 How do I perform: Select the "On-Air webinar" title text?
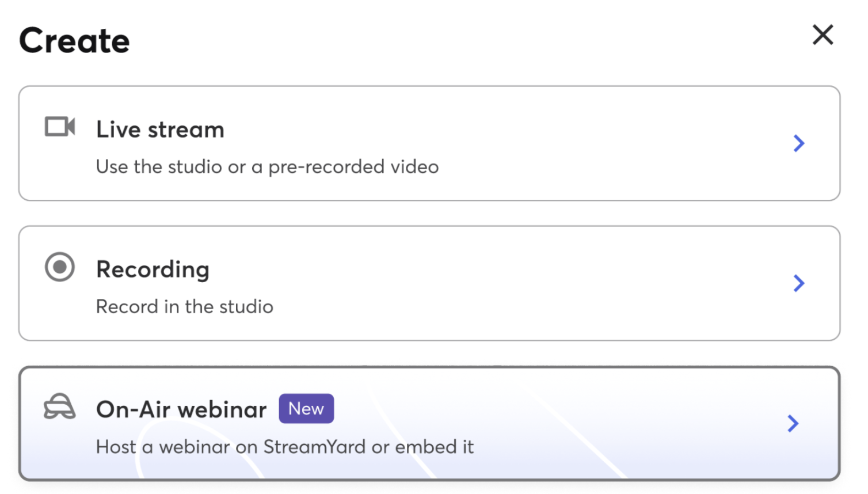click(x=181, y=409)
